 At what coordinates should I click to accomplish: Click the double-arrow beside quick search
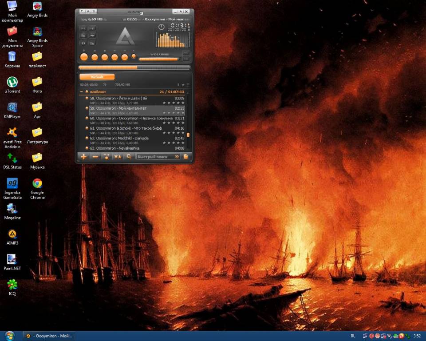(x=177, y=157)
